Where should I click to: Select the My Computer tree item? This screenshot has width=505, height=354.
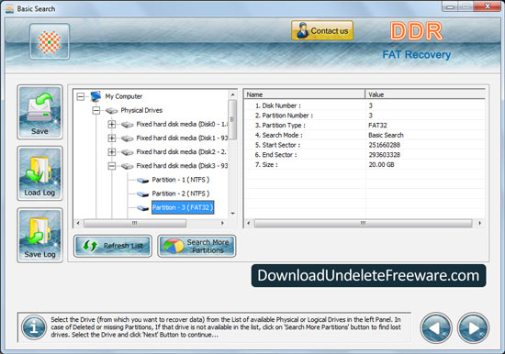pos(123,96)
